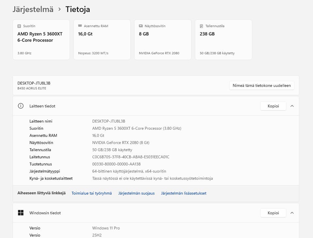
Task: Open the Asennettu RAM 16,0 Gt card
Action: [102, 40]
